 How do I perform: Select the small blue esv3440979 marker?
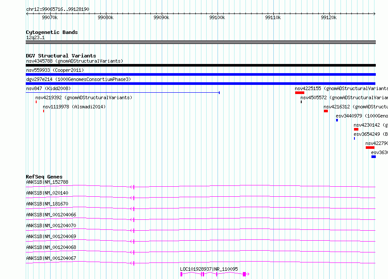337,120
